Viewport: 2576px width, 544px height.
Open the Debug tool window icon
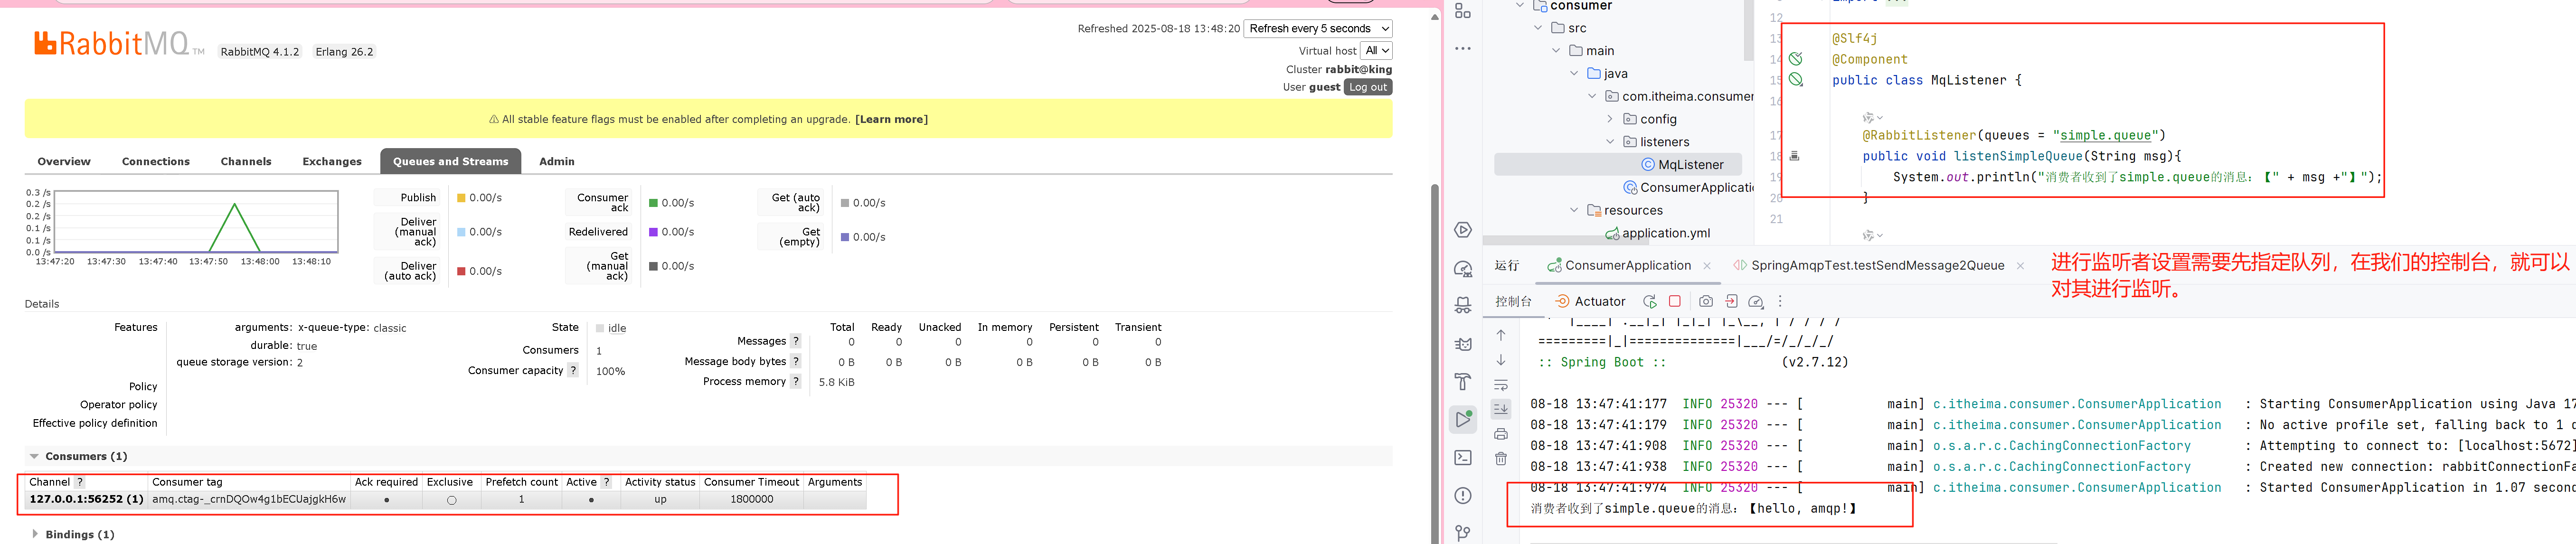pyautogui.click(x=1463, y=306)
